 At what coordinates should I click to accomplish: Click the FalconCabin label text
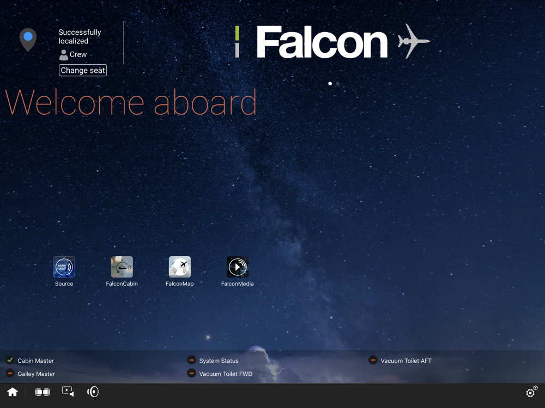tap(122, 284)
